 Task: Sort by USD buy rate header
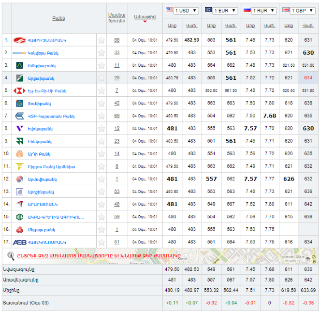pyautogui.click(x=172, y=26)
